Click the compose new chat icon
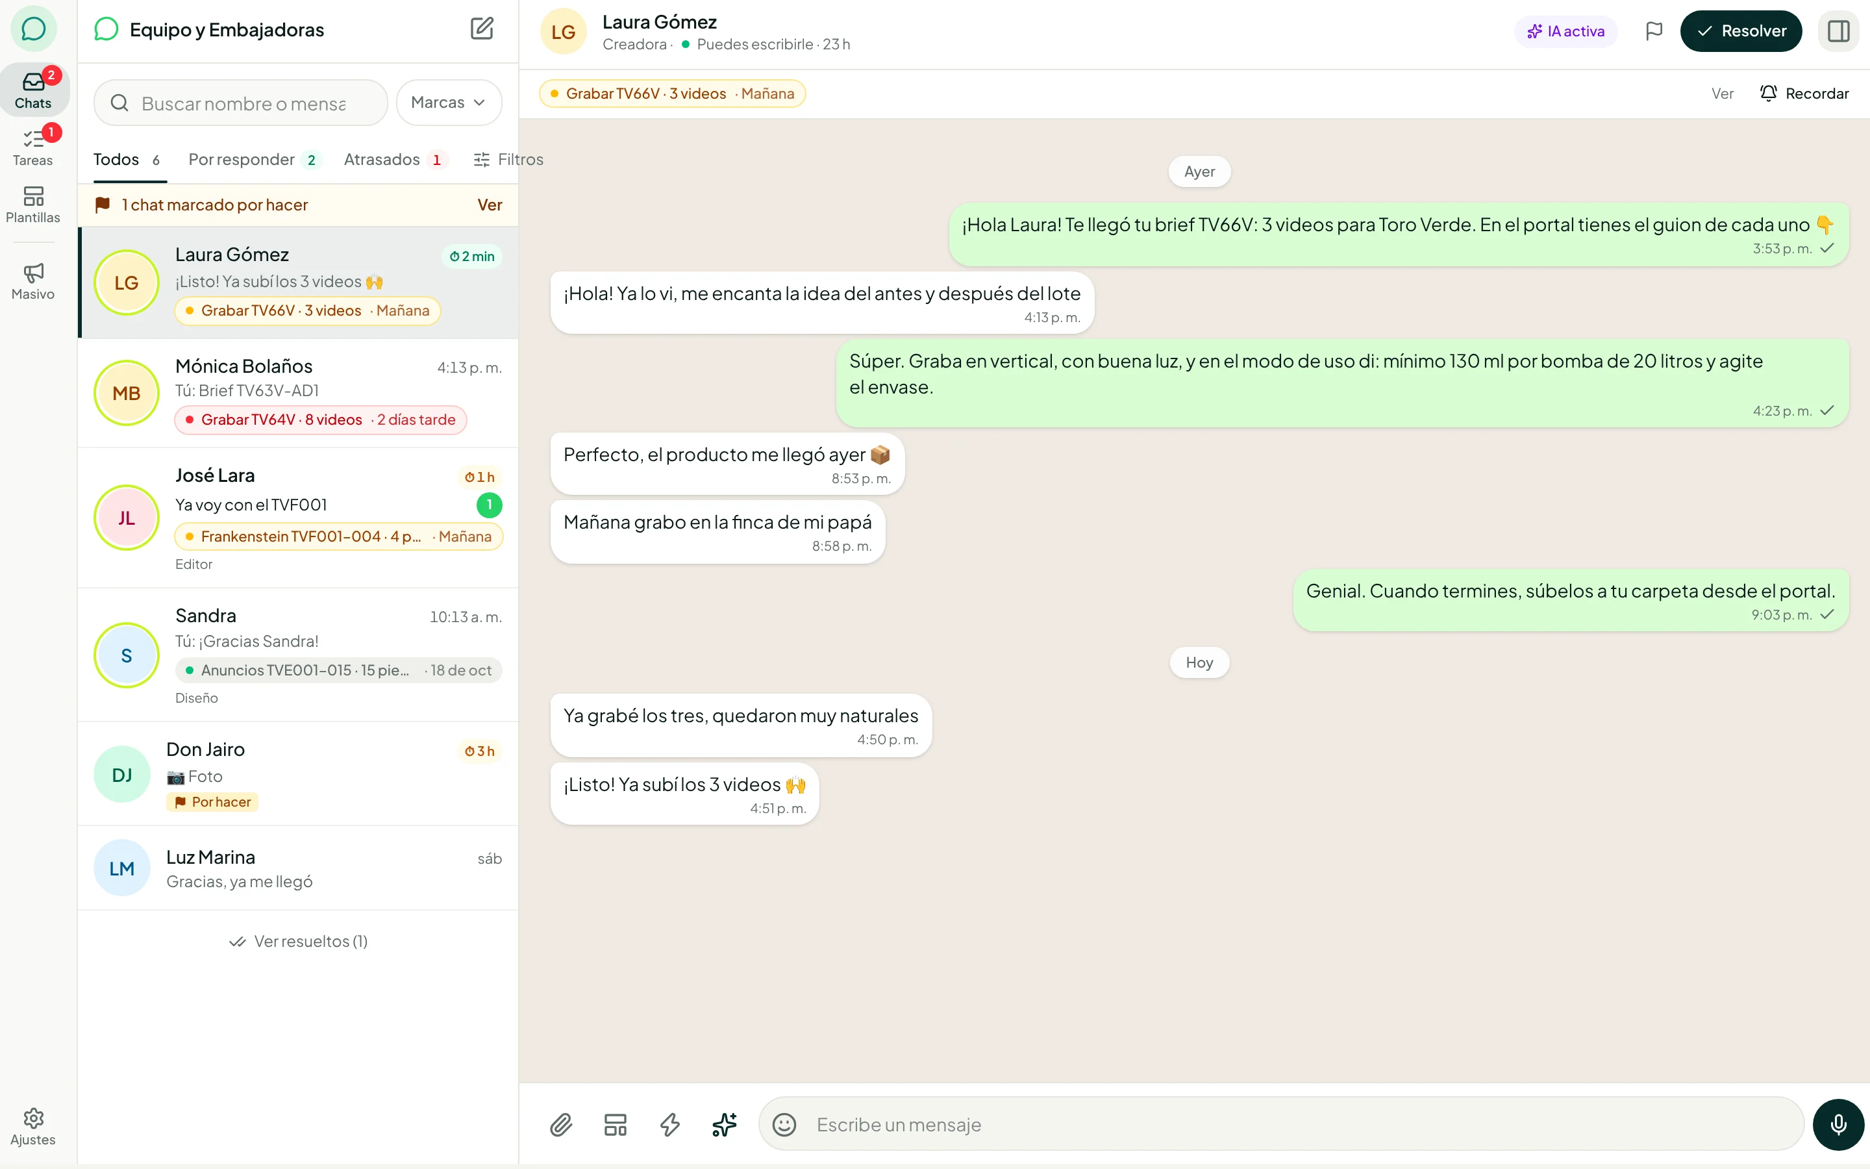 (481, 29)
